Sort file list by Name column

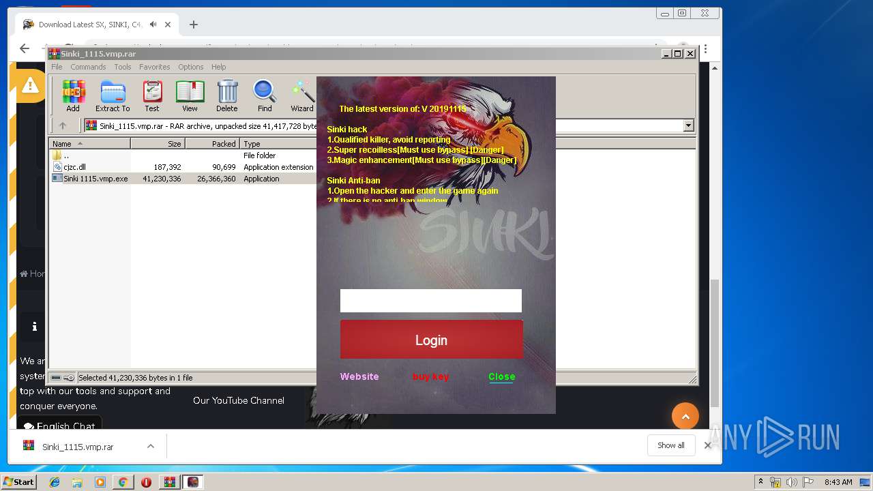89,144
